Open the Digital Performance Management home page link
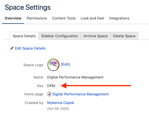 pos(80,94)
